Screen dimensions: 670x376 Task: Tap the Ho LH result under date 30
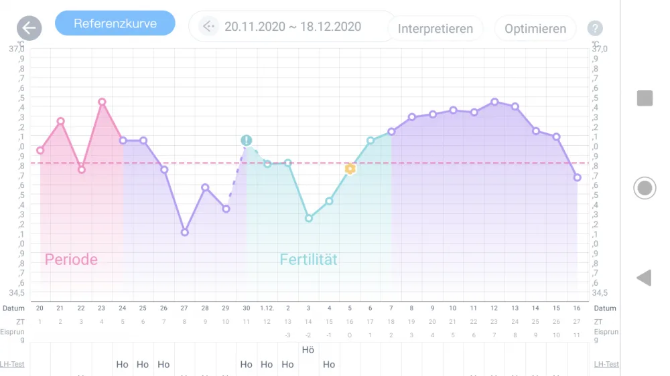coord(246,365)
